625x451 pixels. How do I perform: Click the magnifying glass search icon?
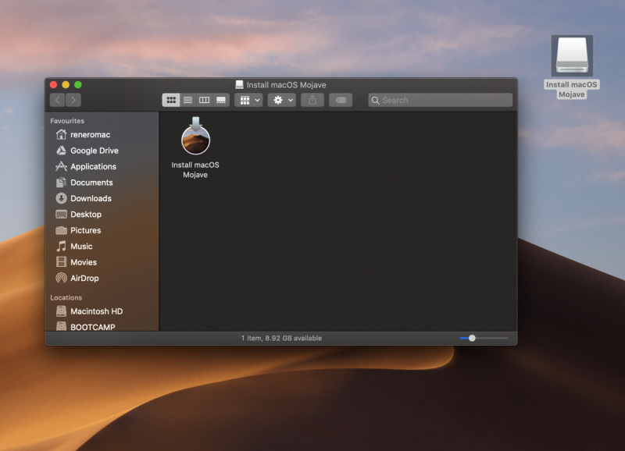pos(375,101)
